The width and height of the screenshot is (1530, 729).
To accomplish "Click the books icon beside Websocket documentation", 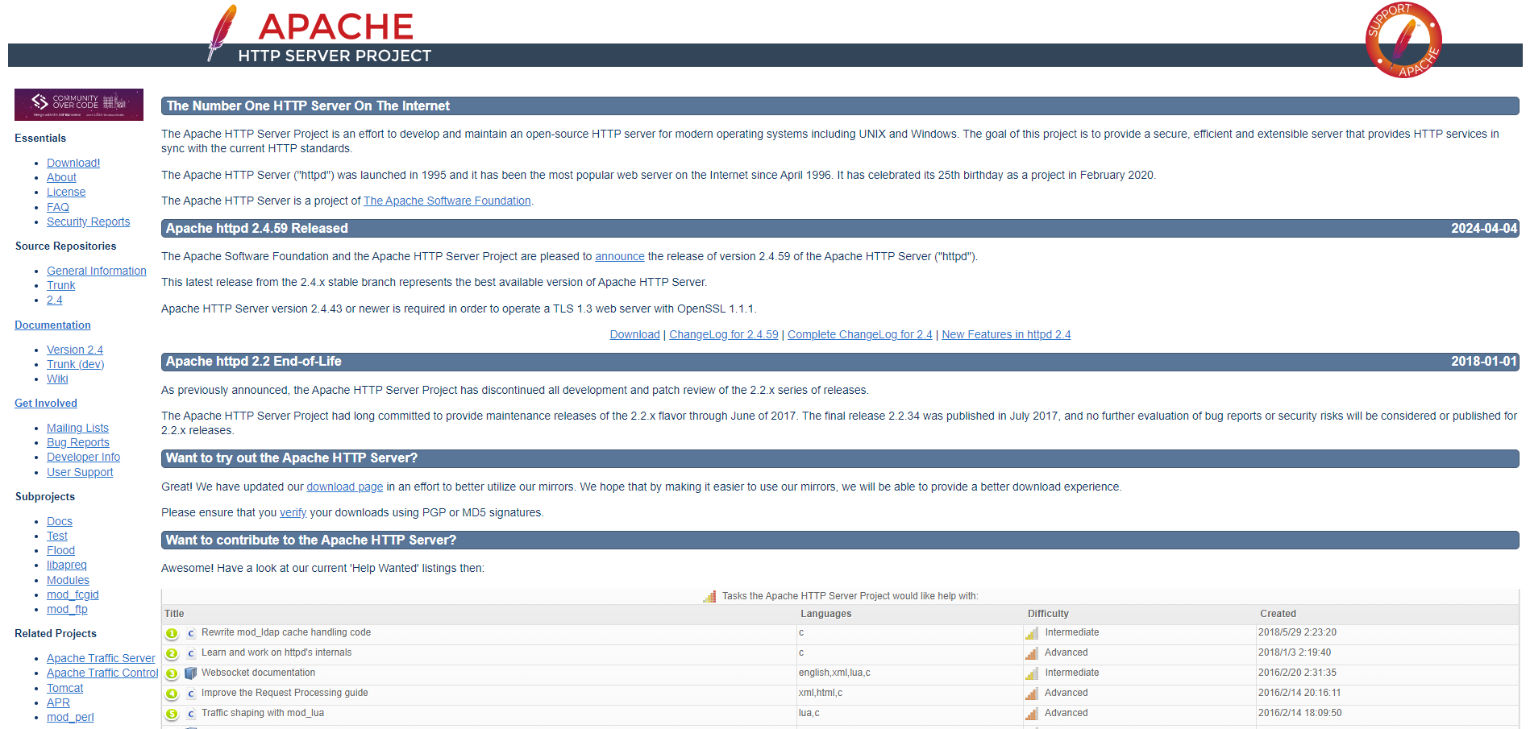I will 190,673.
